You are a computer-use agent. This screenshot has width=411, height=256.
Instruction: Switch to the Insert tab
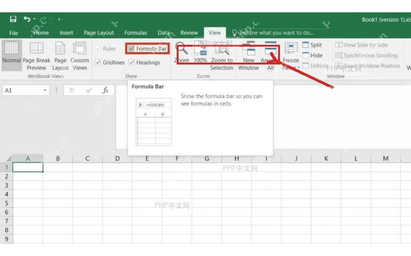click(66, 33)
